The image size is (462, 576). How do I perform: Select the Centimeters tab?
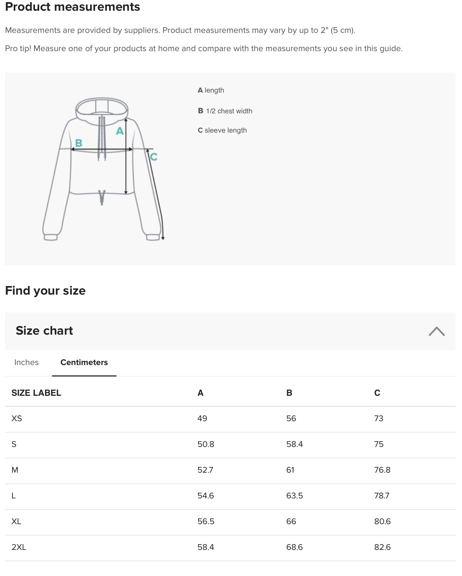pos(84,362)
